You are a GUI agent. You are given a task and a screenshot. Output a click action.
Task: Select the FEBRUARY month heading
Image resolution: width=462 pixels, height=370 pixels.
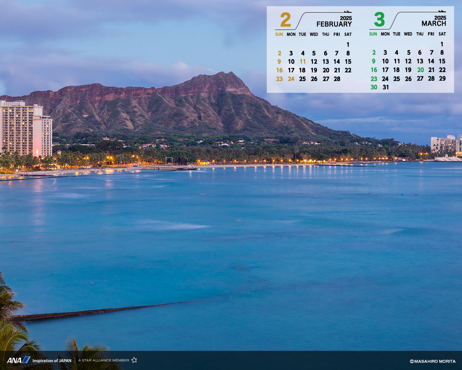(334, 24)
